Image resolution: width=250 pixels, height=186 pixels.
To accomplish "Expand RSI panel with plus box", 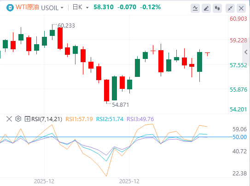I will click(27, 119).
